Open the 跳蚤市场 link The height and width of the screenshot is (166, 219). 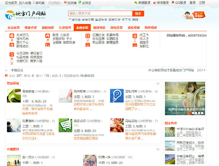click(x=112, y=35)
